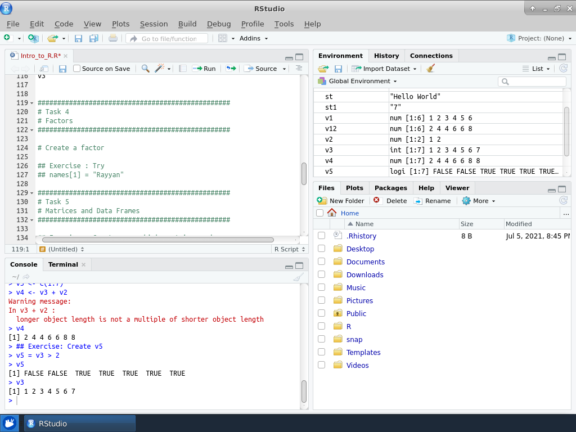This screenshot has width=576, height=432.
Task: Open the Session menu
Action: click(154, 24)
